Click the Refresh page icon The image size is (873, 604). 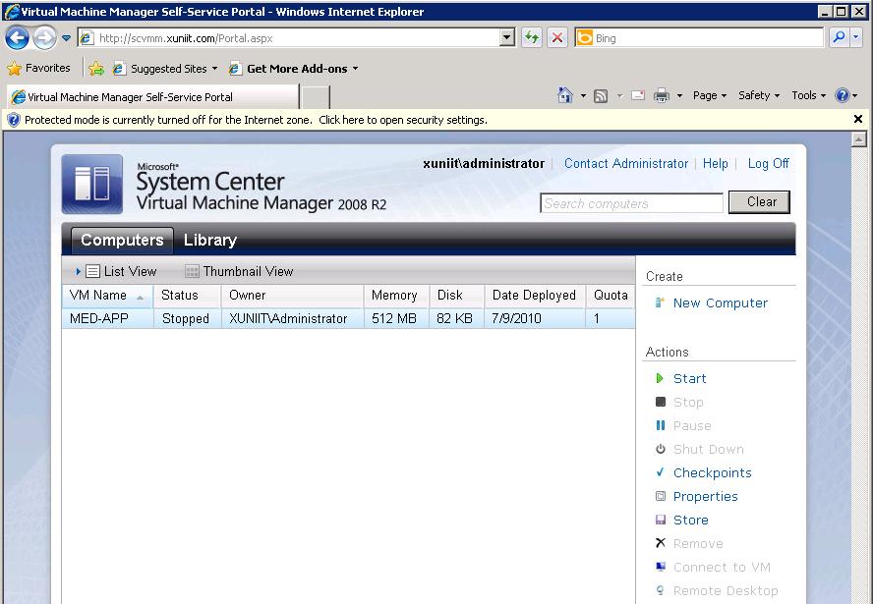(532, 38)
